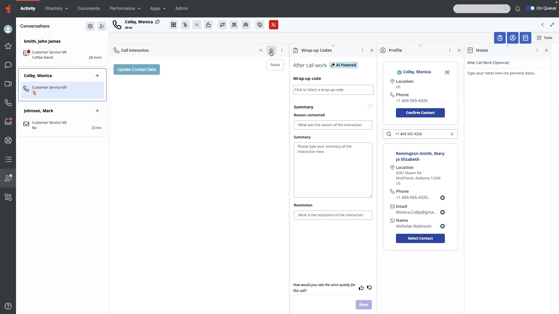The width and height of the screenshot is (559, 314).
Task: Unlink Colby, Monica contact icon
Action: point(447,72)
